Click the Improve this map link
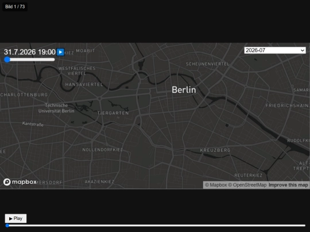This screenshot has width=310, height=232. pos(288,185)
